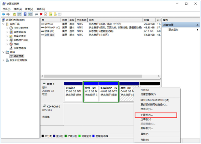Select Performance (性能) tree item

point(16,44)
